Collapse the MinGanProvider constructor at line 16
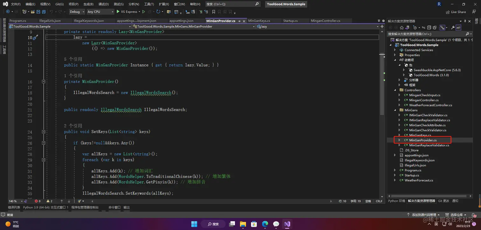 [44, 82]
